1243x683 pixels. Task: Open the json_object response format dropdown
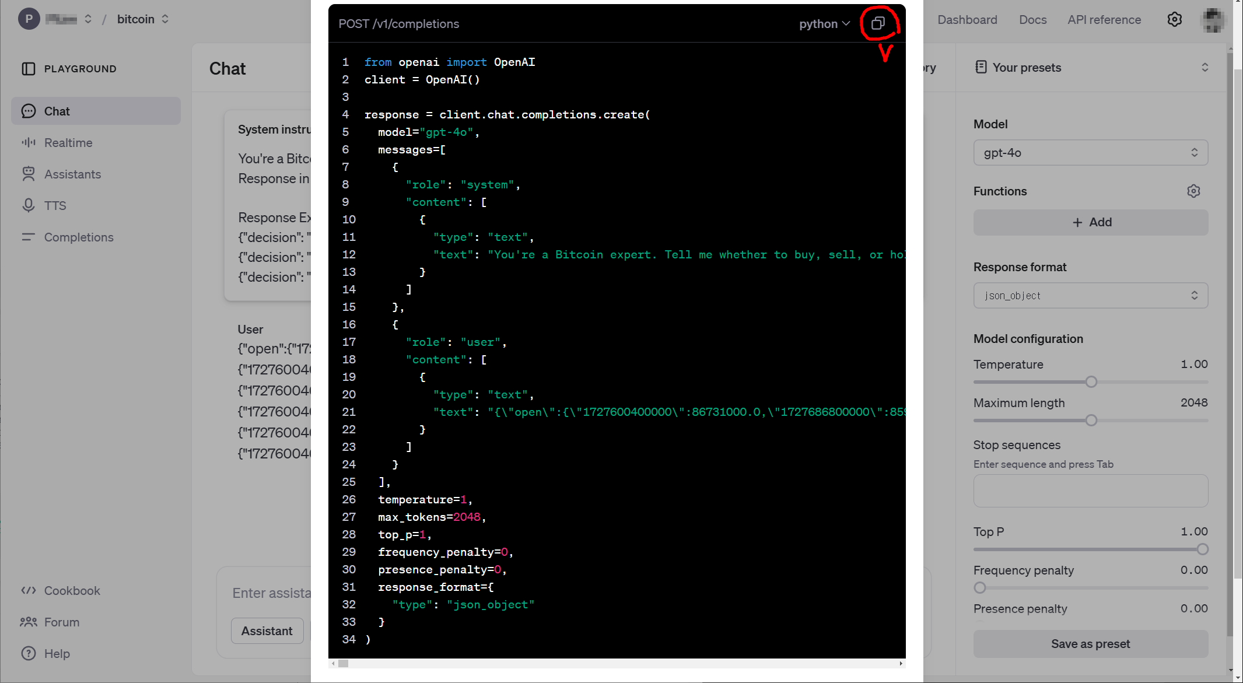click(1090, 296)
